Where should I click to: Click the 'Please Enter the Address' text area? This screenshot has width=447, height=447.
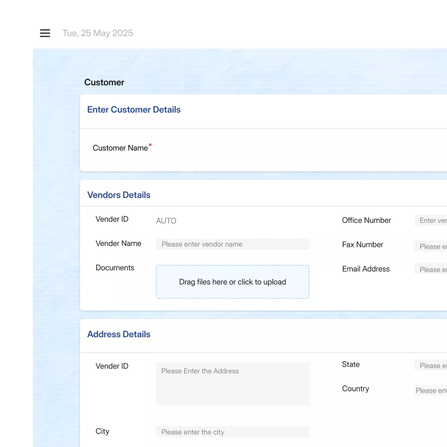(232, 384)
